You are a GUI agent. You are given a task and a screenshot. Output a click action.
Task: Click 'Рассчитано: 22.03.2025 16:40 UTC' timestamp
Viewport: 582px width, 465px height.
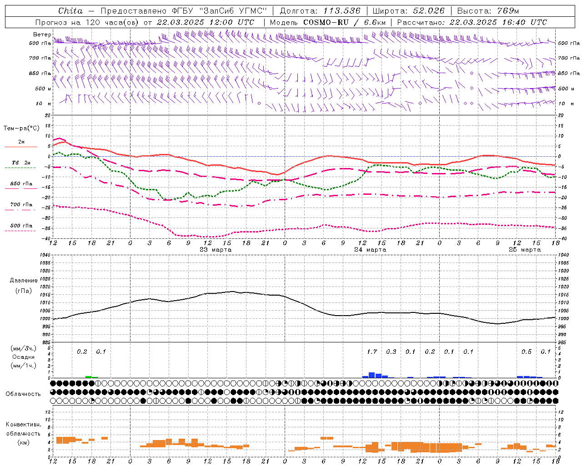pyautogui.click(x=472, y=22)
